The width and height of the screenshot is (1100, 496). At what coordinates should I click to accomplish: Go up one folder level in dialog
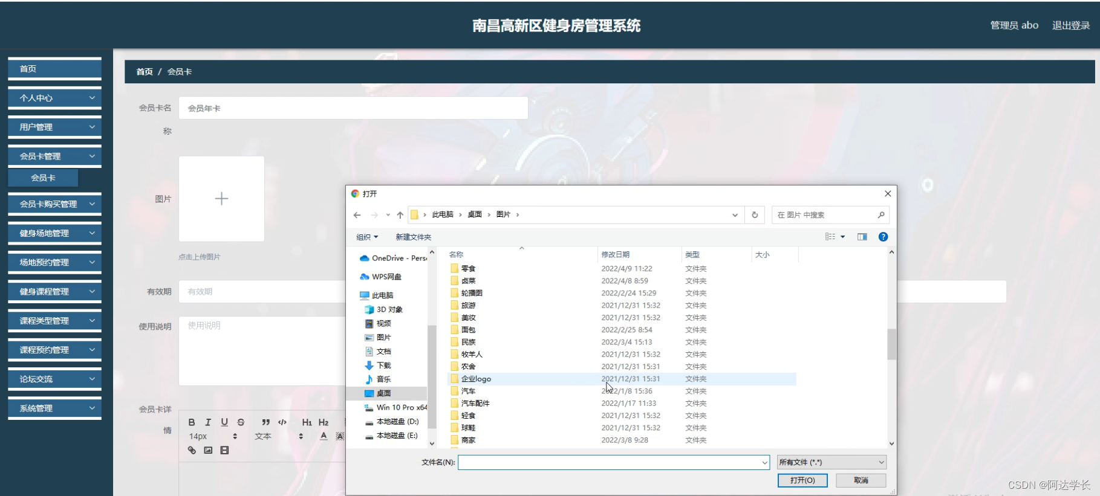(400, 215)
